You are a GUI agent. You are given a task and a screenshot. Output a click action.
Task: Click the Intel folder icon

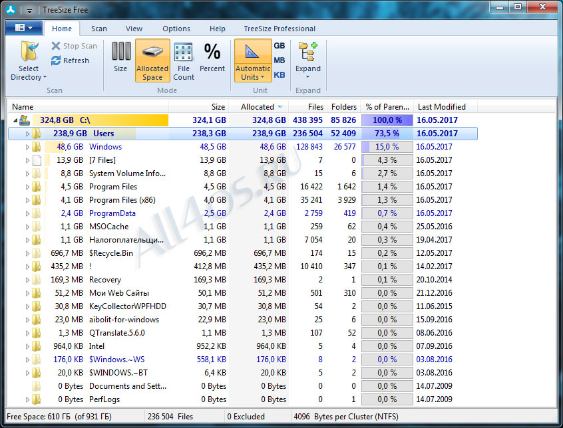pyautogui.click(x=36, y=346)
